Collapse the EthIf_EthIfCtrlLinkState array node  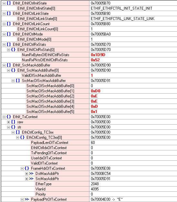click(x=4, y=14)
